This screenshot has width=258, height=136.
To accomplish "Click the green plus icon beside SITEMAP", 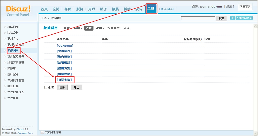I will (x=232, y=18).
